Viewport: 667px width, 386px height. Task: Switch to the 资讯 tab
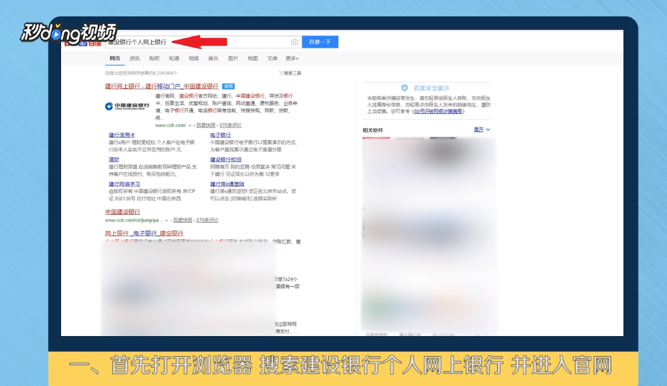click(x=135, y=58)
